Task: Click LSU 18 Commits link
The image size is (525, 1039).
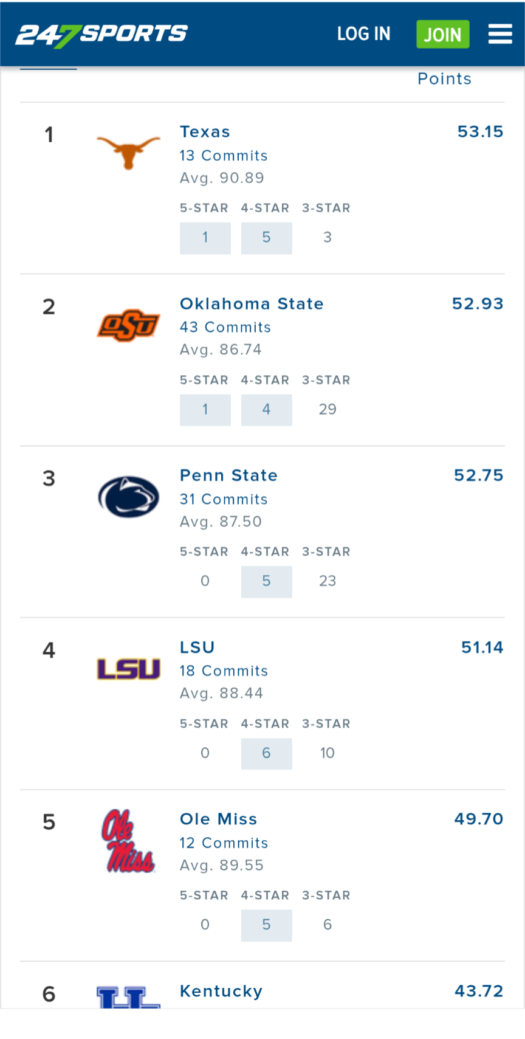Action: click(x=224, y=671)
